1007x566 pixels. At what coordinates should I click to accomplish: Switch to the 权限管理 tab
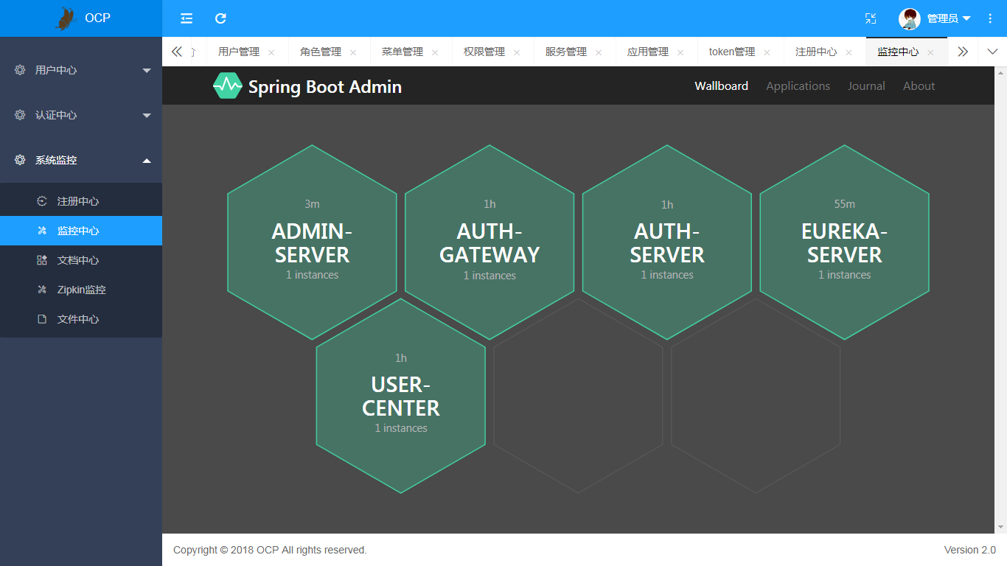pyautogui.click(x=484, y=52)
